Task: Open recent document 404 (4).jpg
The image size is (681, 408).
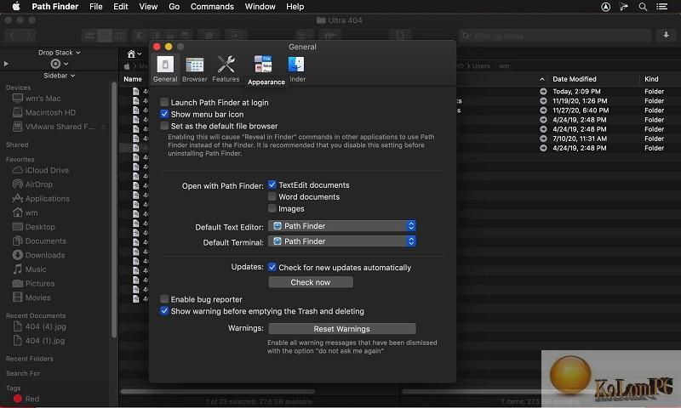Action: tap(40, 326)
